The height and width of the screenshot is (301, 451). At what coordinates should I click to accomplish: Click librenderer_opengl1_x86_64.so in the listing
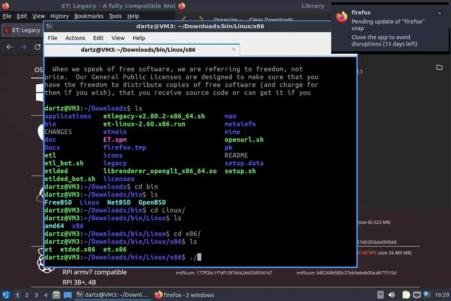[x=160, y=171]
